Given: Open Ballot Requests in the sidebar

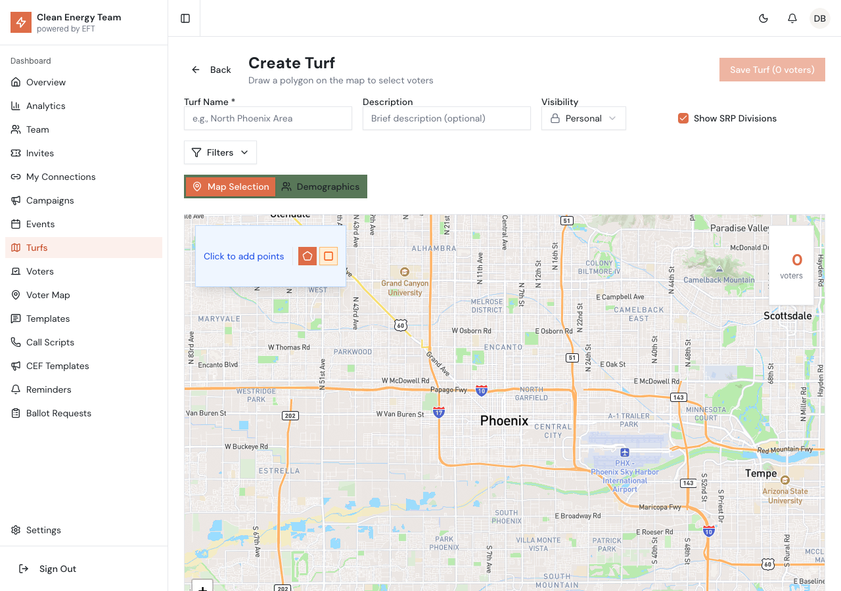Looking at the screenshot, I should tap(59, 412).
